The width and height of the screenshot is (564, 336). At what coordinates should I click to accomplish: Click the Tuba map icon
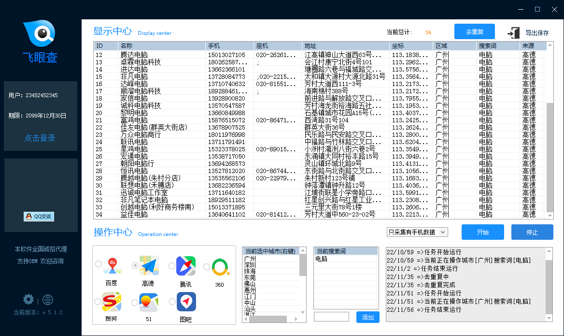click(x=186, y=302)
